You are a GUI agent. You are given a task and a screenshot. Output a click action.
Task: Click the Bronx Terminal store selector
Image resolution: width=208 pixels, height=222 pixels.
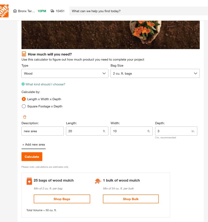click(x=26, y=11)
